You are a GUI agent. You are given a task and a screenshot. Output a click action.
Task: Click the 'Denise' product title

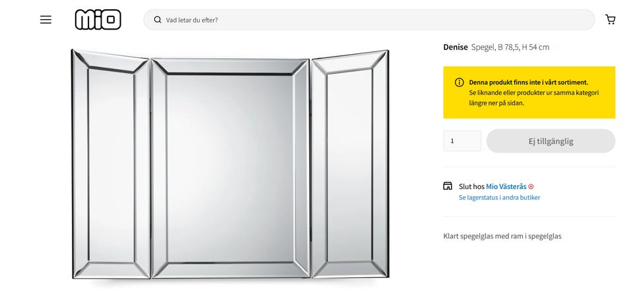pyautogui.click(x=456, y=47)
